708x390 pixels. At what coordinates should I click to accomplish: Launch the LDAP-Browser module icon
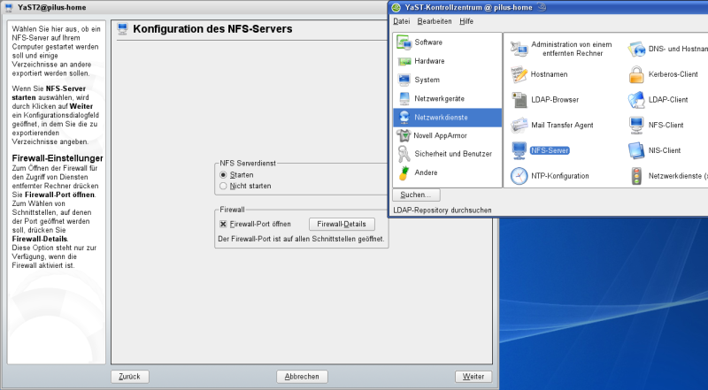[x=519, y=100]
